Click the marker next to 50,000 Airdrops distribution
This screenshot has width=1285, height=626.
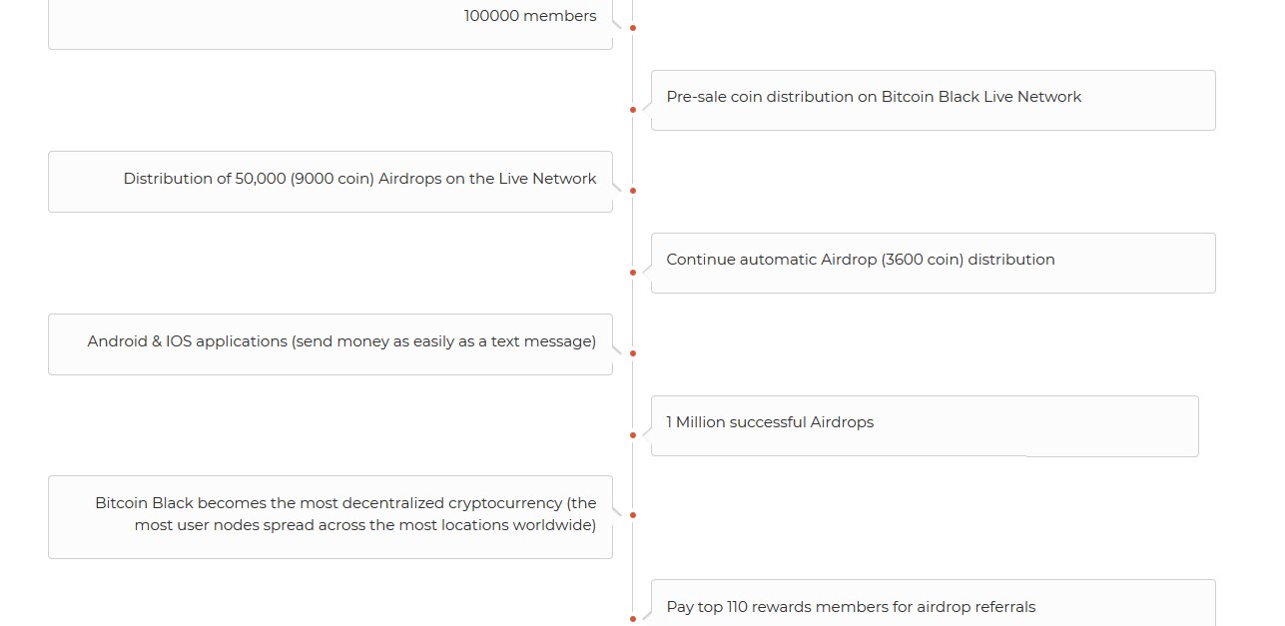633,191
